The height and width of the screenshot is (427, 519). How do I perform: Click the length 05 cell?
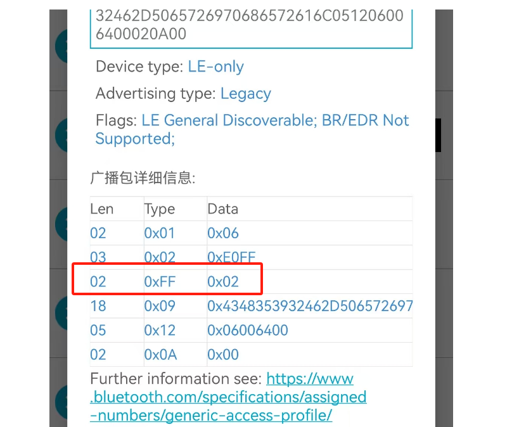point(98,330)
